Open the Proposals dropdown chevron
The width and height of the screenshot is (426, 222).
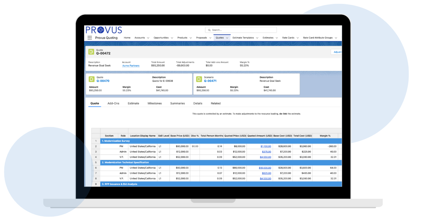[210, 38]
